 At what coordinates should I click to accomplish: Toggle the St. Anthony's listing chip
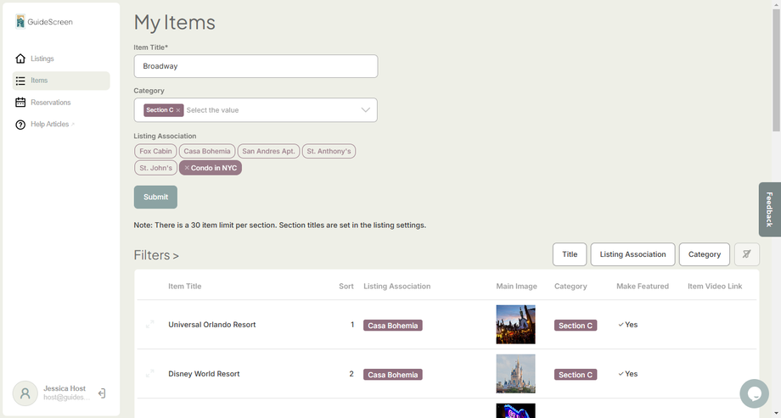[x=329, y=151]
